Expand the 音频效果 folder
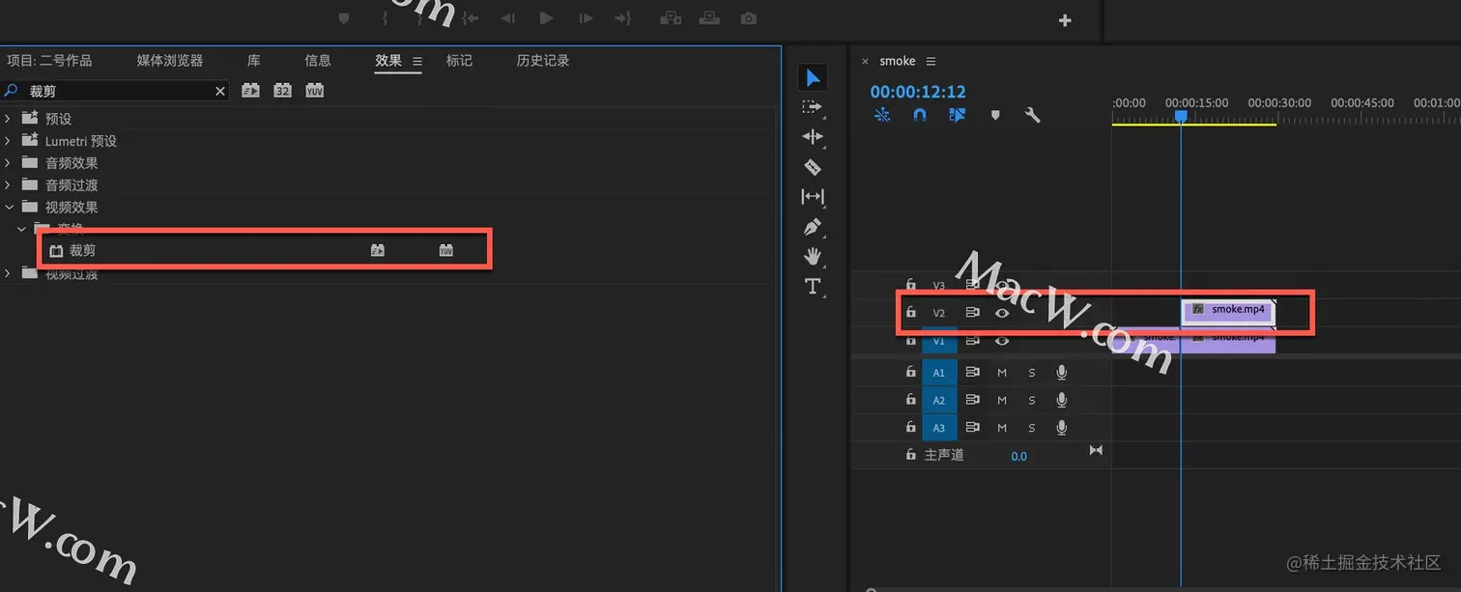 8,163
